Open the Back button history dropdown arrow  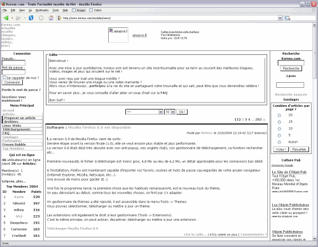pos(12,18)
